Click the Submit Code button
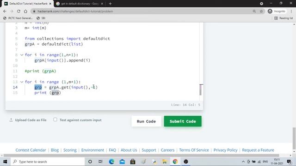Viewport: 296px width, 166px height. pos(183,121)
